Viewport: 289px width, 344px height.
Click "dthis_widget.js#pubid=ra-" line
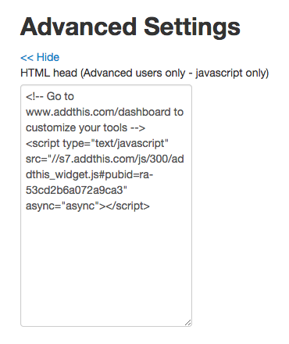pyautogui.click(x=89, y=174)
